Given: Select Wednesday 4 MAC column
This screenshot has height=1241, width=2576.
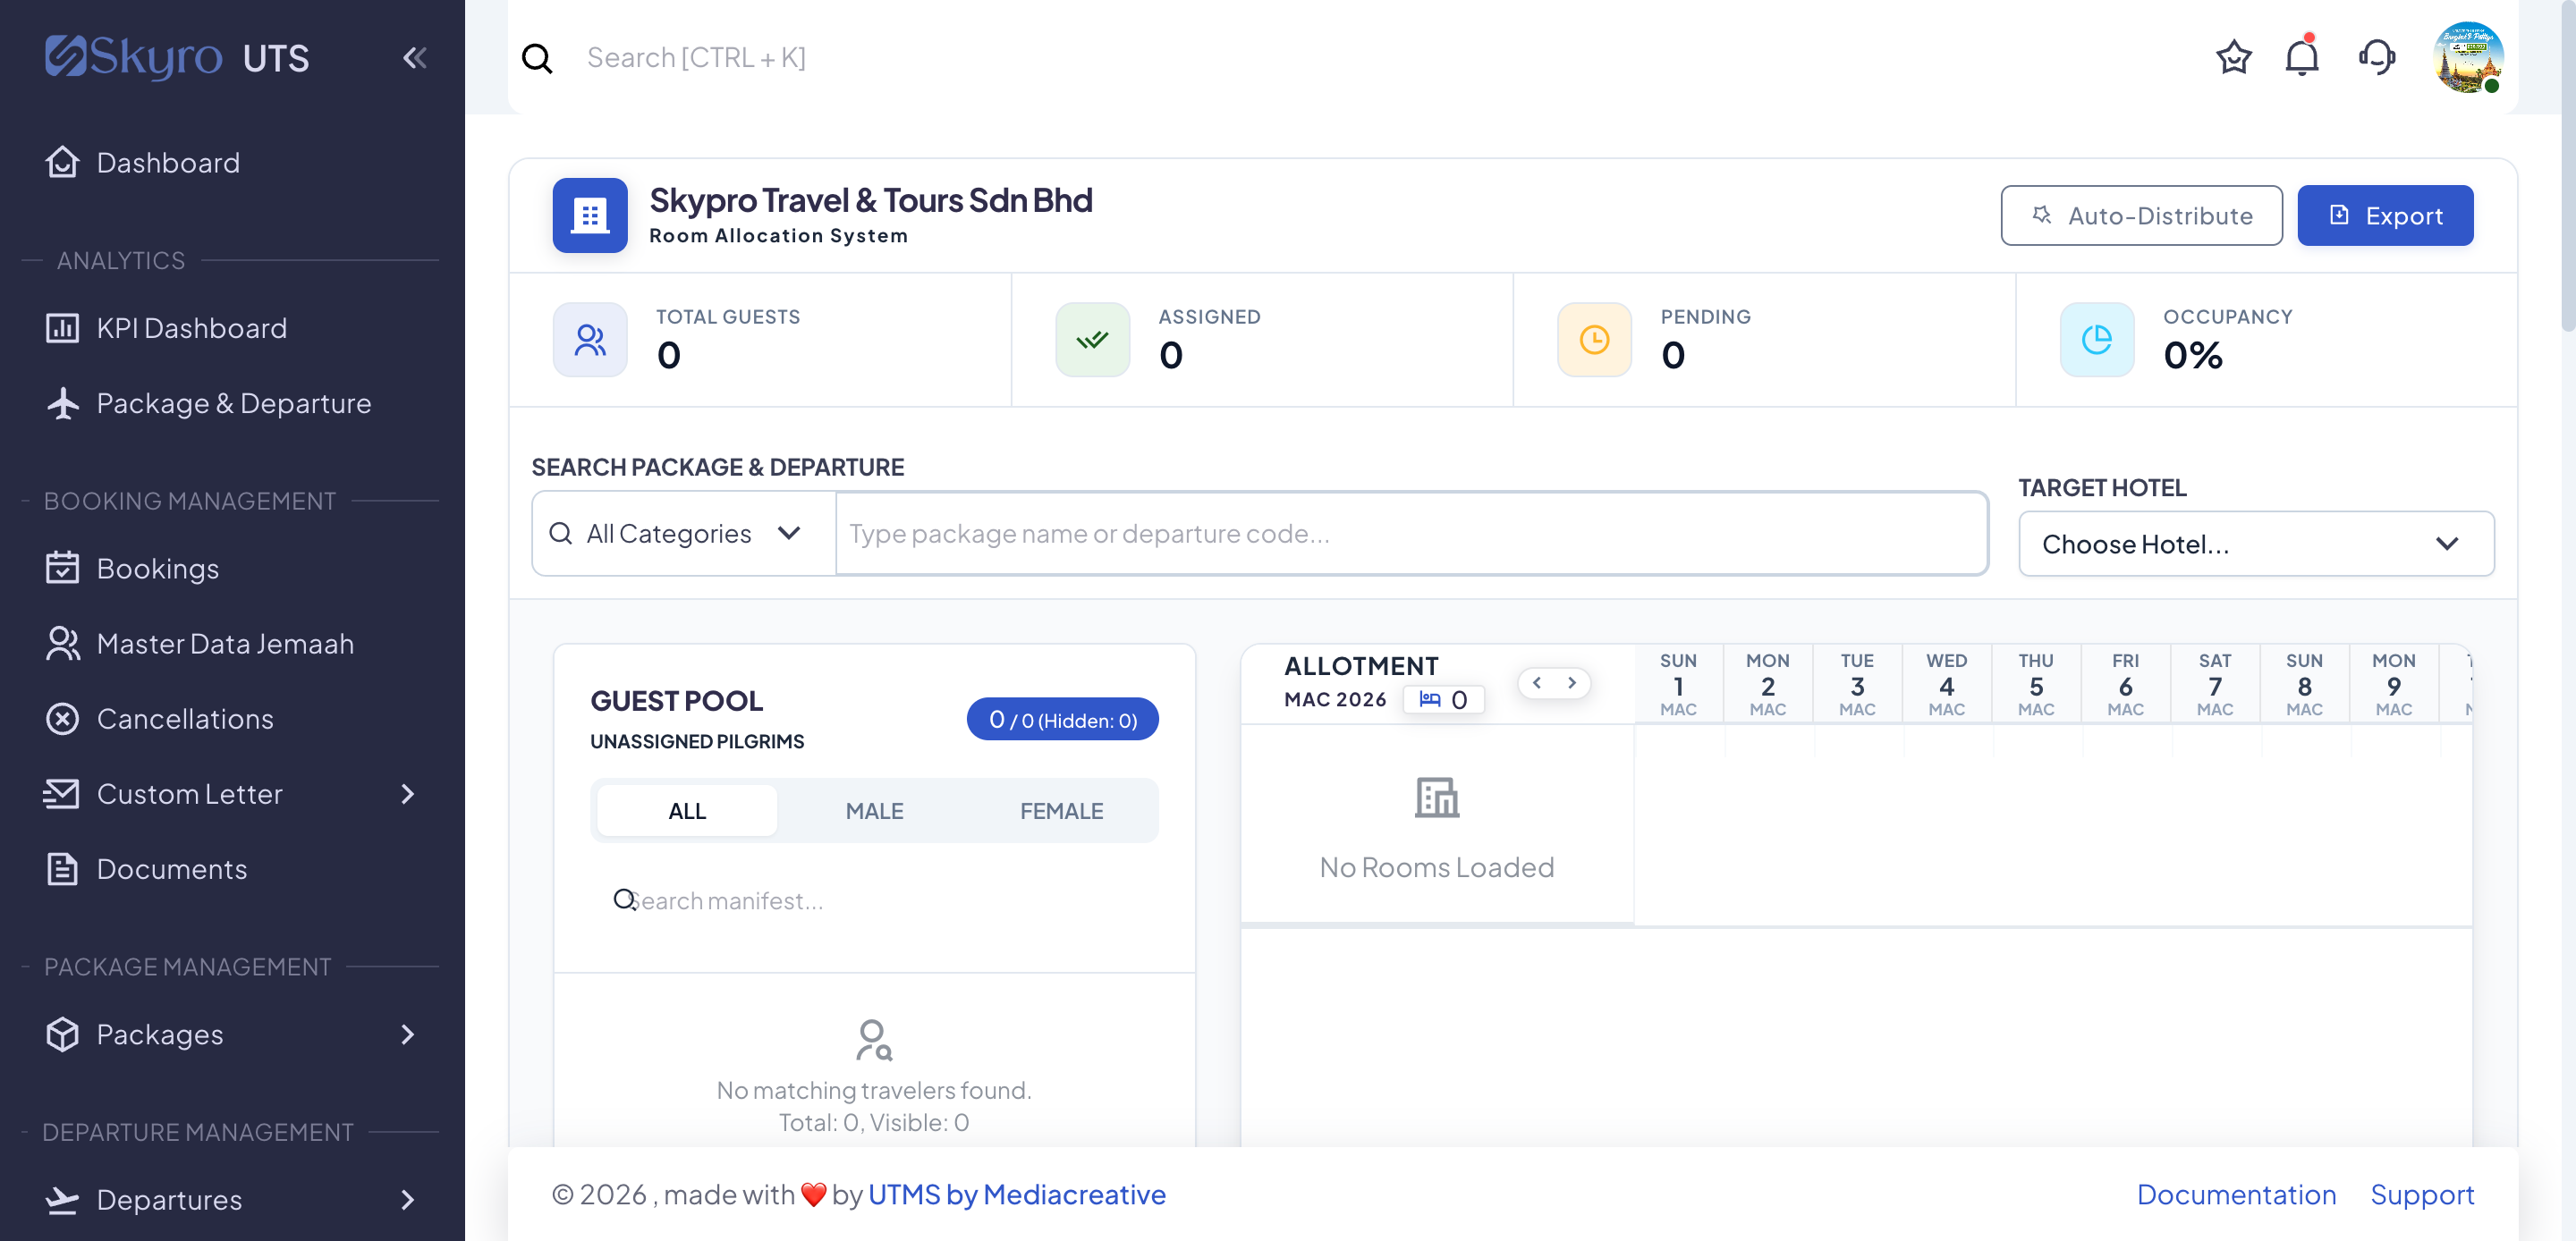Looking at the screenshot, I should 1946,684.
